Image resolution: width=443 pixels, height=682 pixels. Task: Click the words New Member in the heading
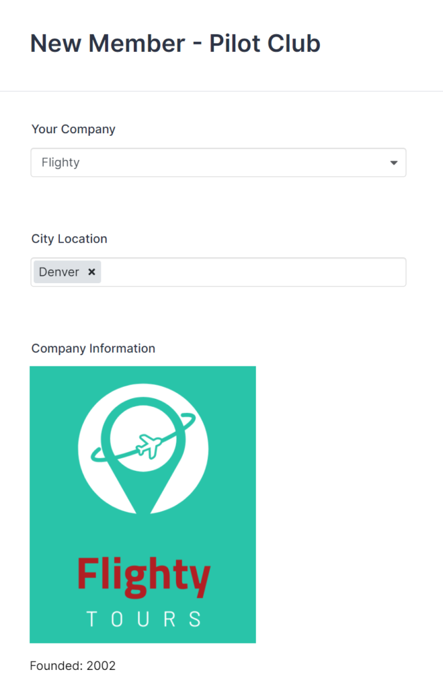pyautogui.click(x=107, y=44)
